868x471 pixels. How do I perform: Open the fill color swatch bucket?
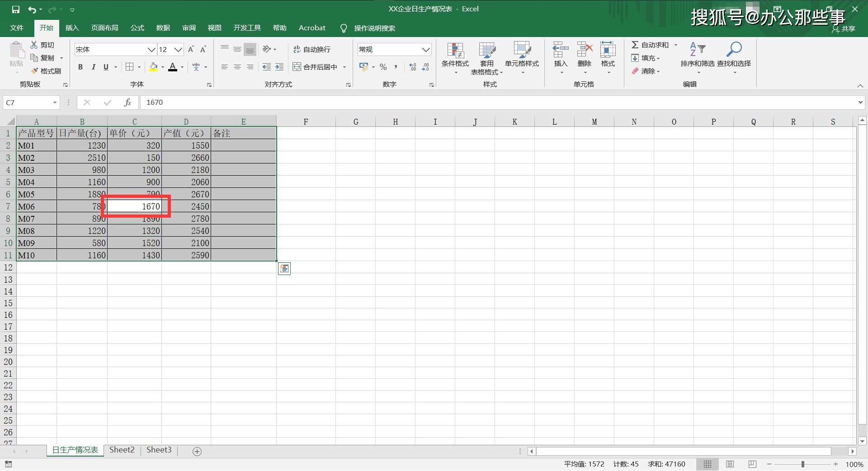153,67
